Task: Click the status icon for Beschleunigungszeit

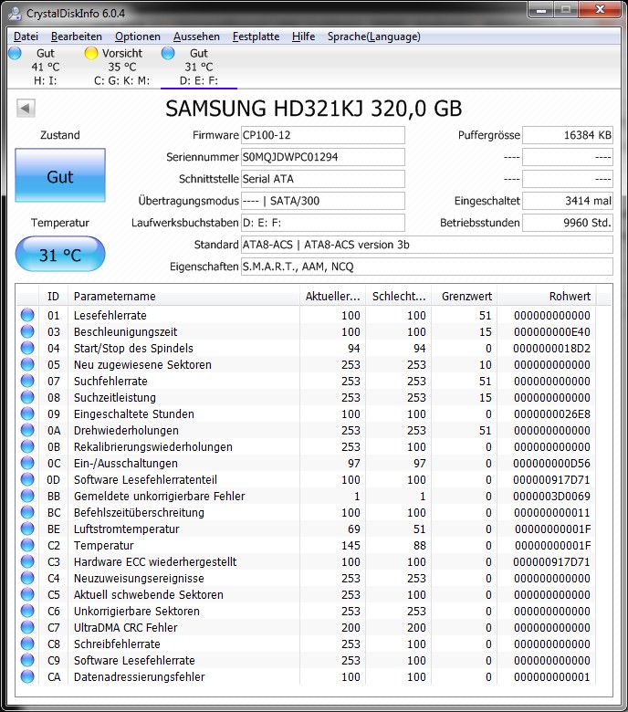Action: [27, 331]
